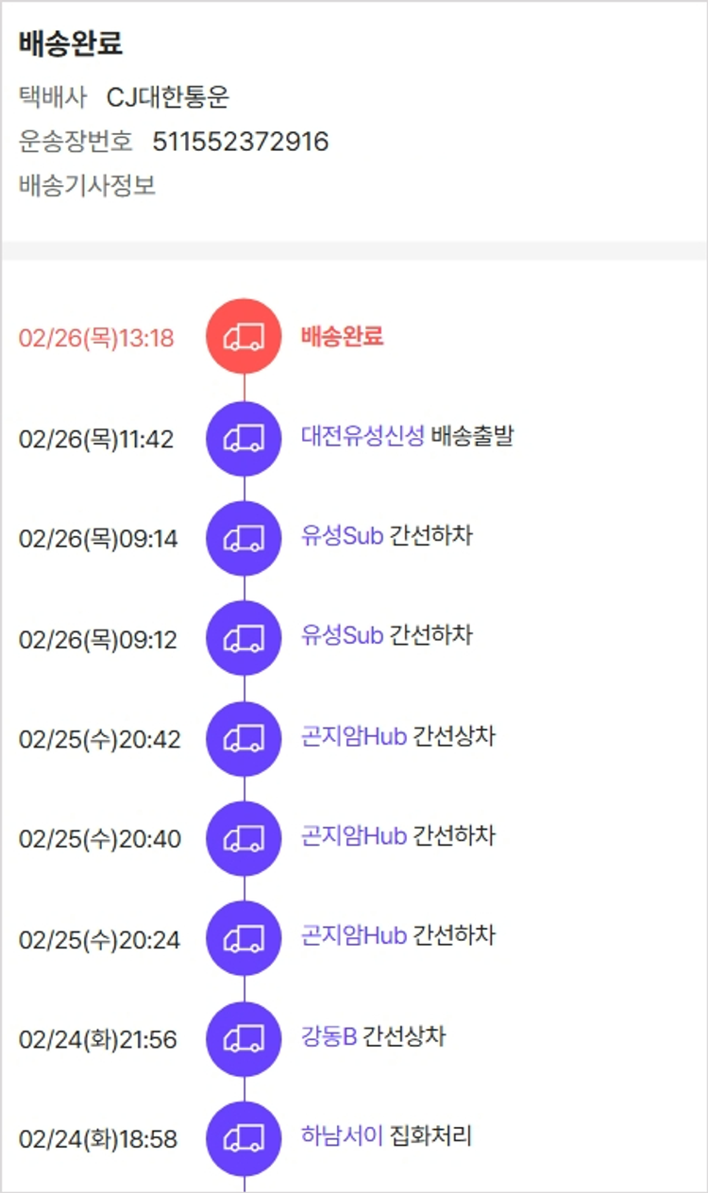708x1193 pixels.
Task: Open the 대전유성신성 location link
Action: coord(362,436)
